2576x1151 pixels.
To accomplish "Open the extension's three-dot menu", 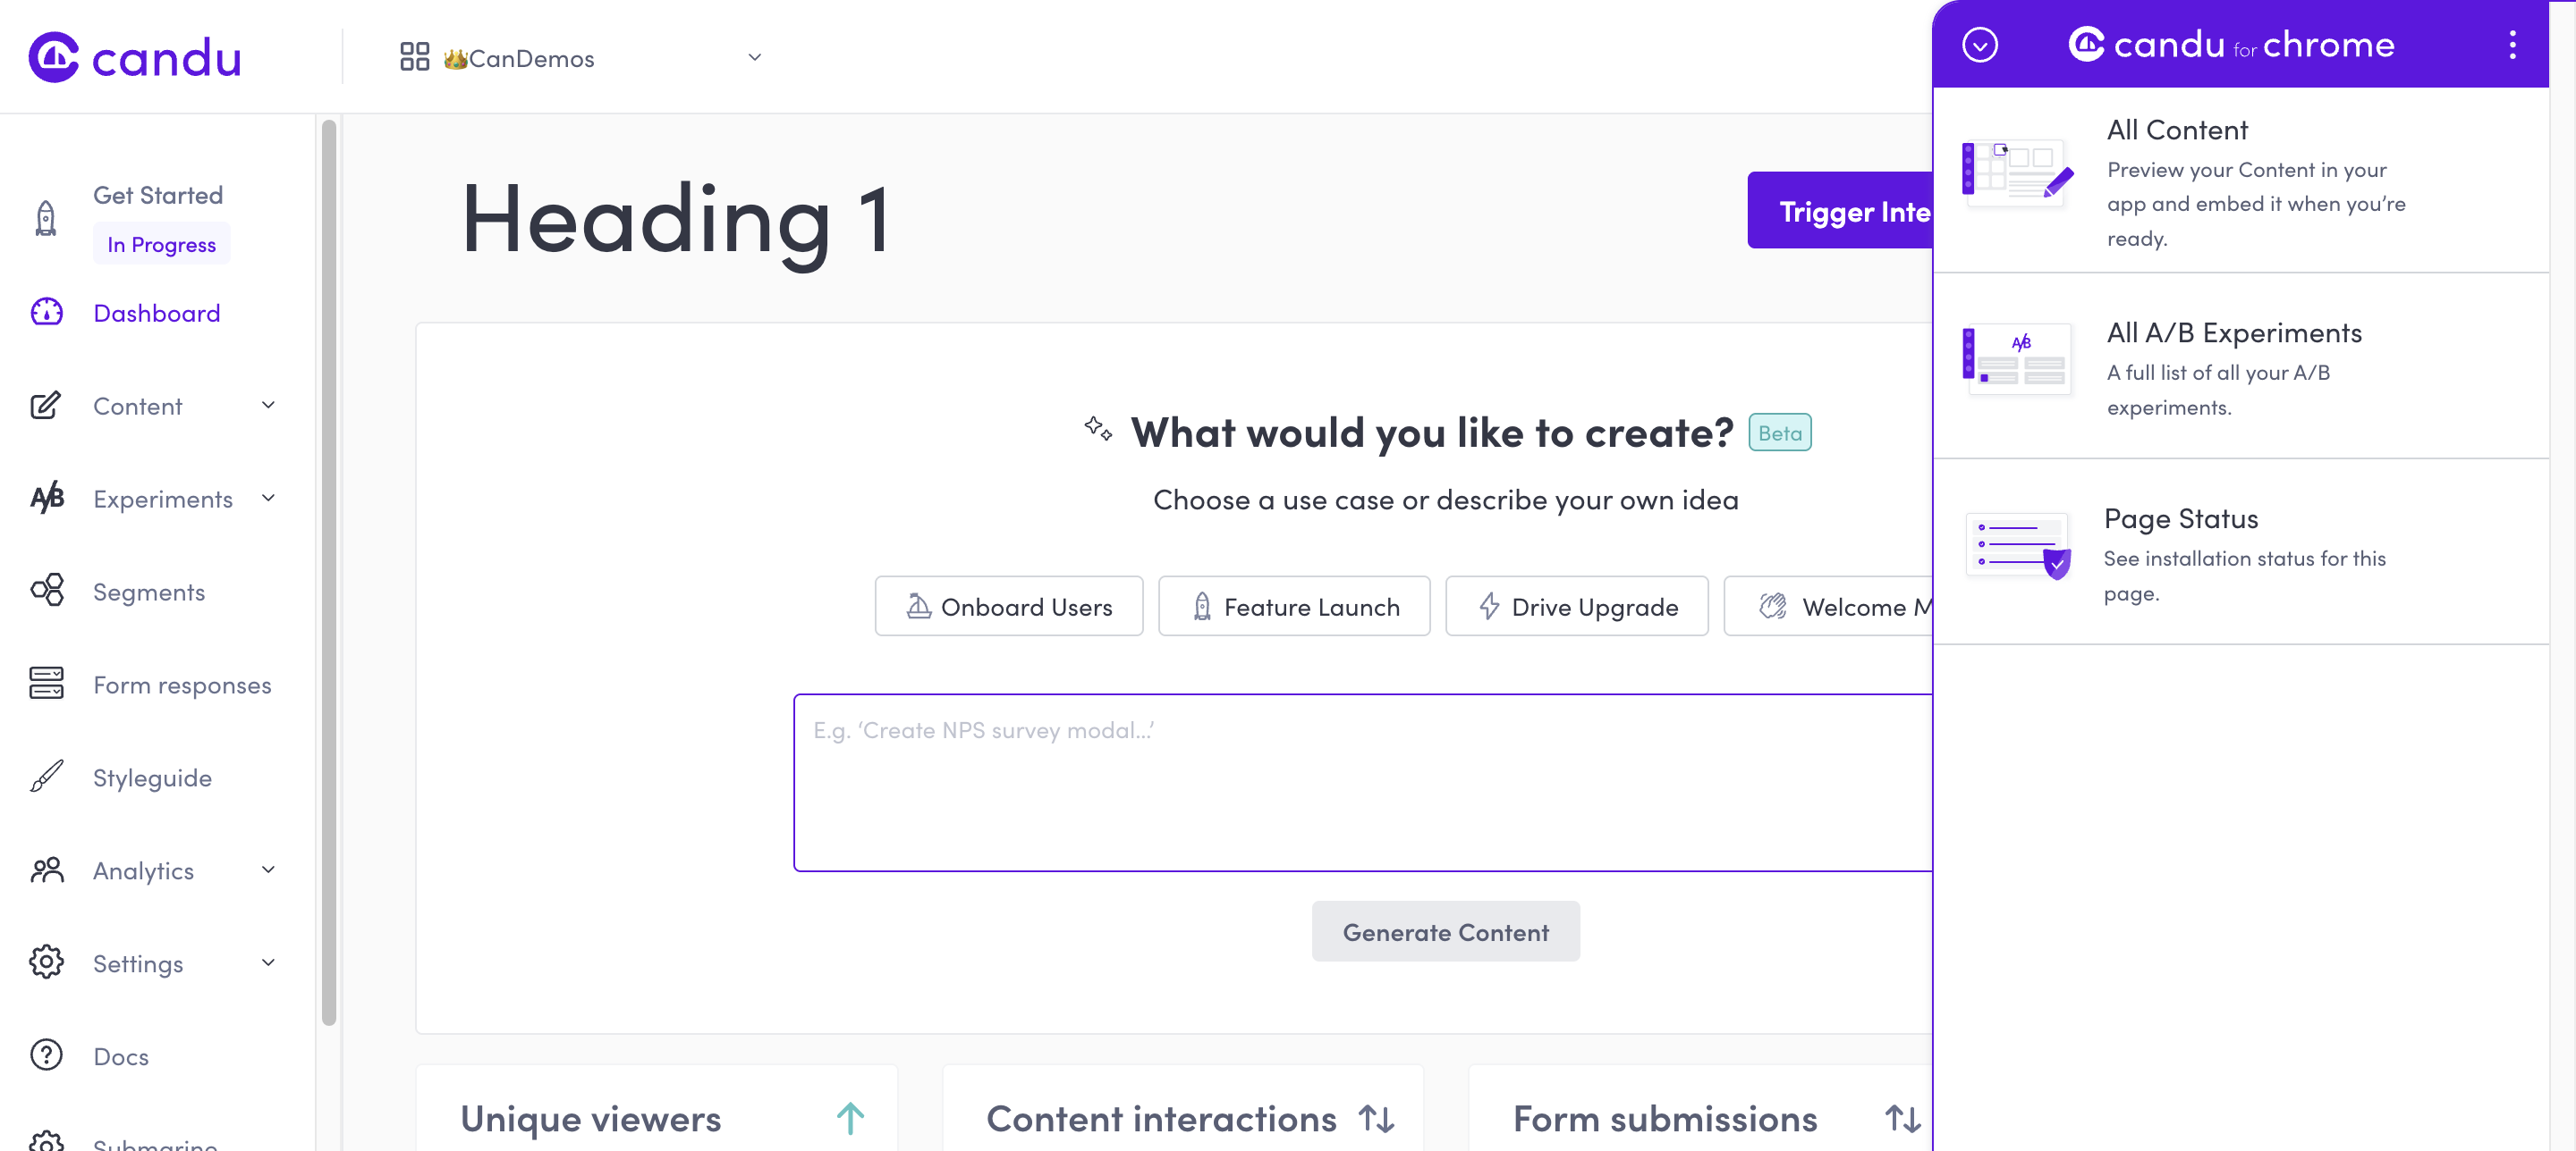I will click(x=2513, y=45).
